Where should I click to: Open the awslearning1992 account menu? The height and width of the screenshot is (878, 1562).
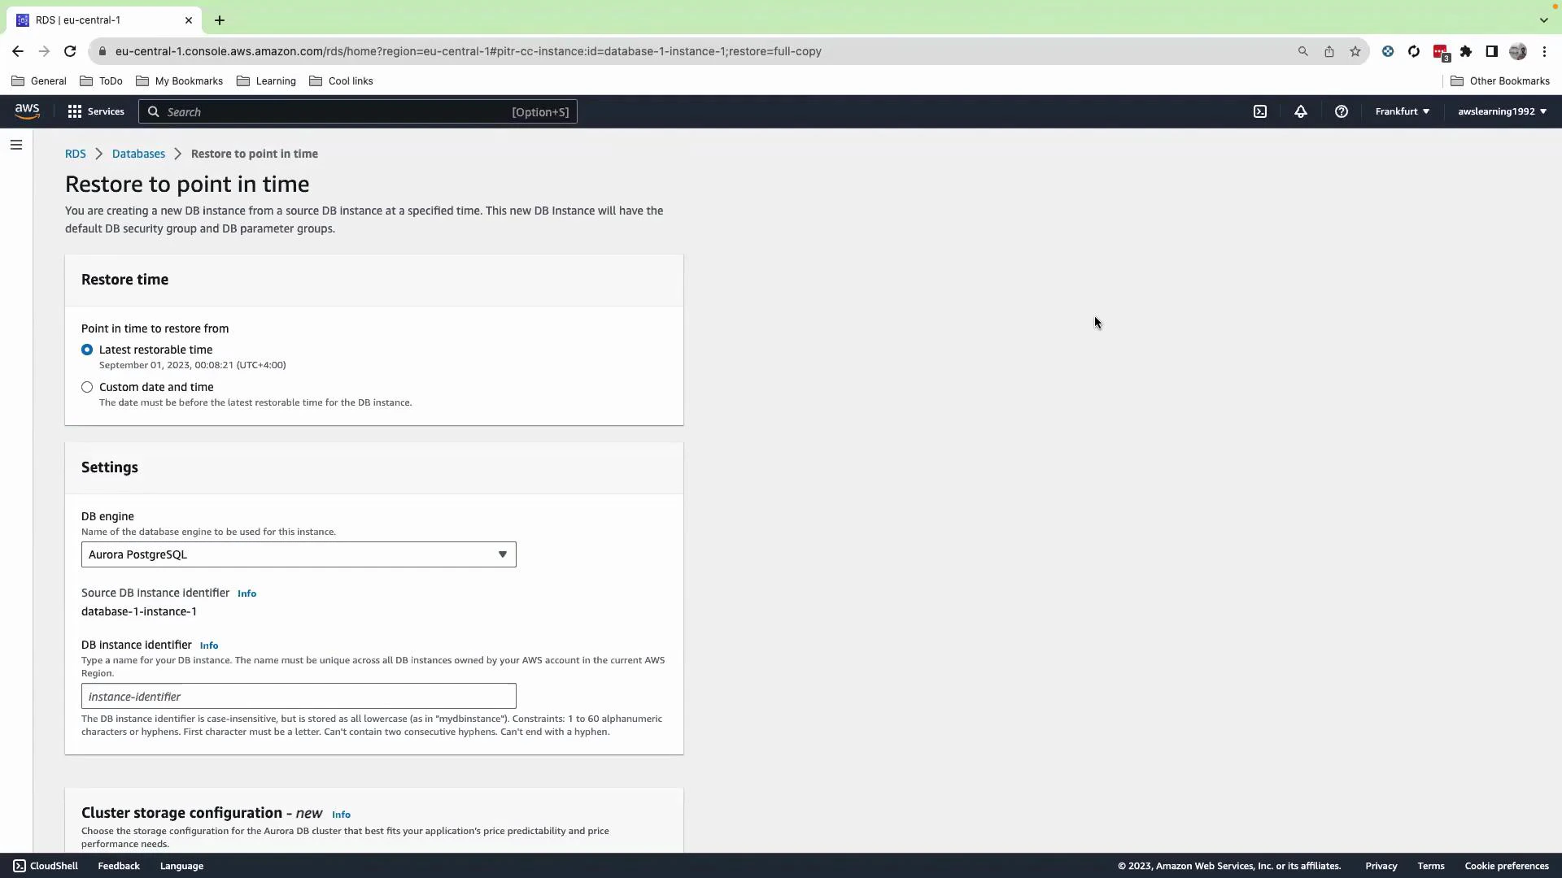1501,111
